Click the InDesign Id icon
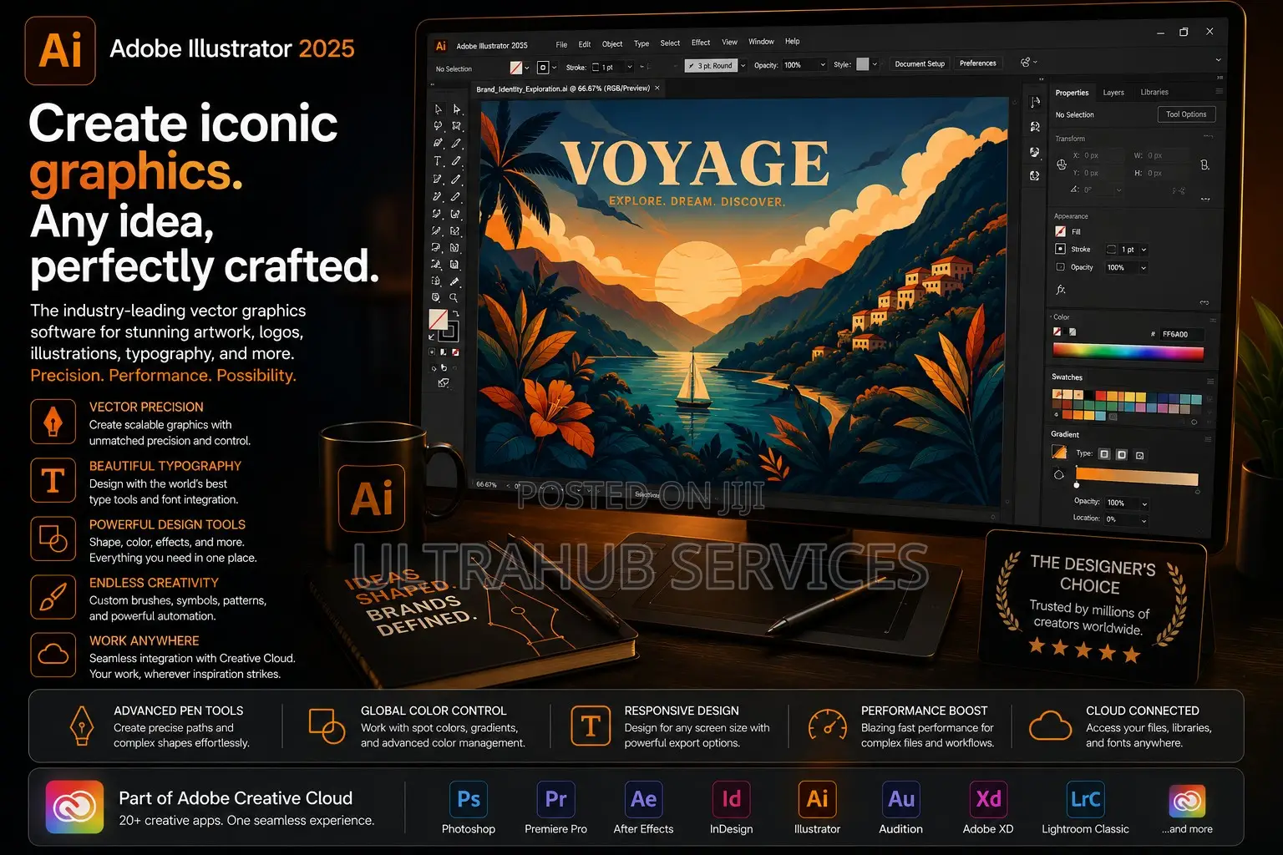Image resolution: width=1283 pixels, height=855 pixels. pos(731,799)
